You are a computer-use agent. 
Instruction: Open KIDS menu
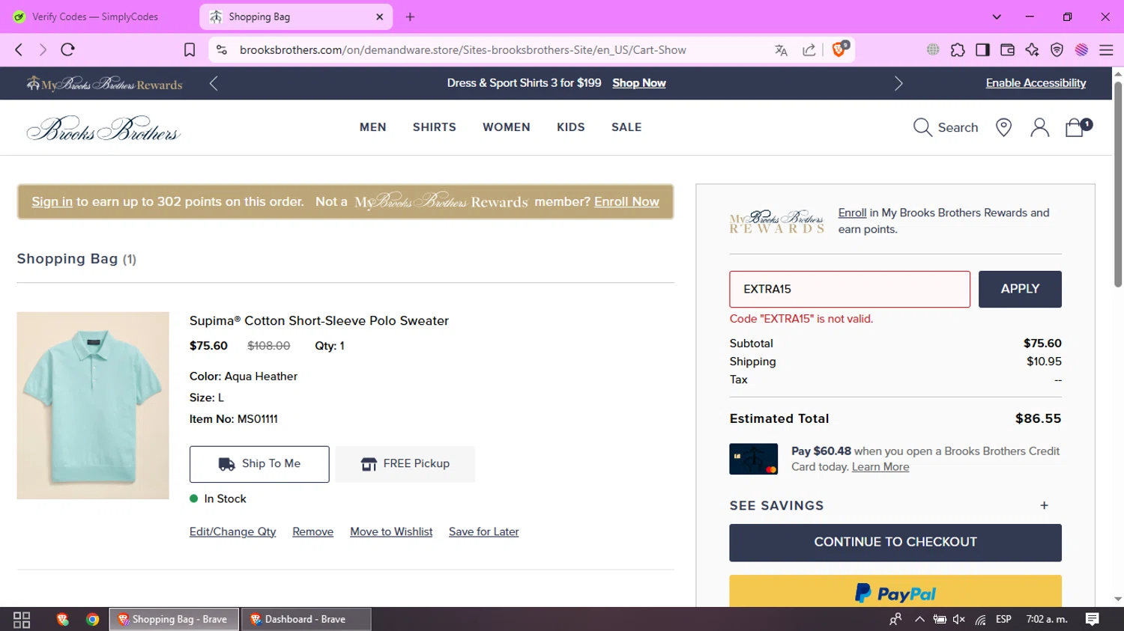(x=571, y=127)
